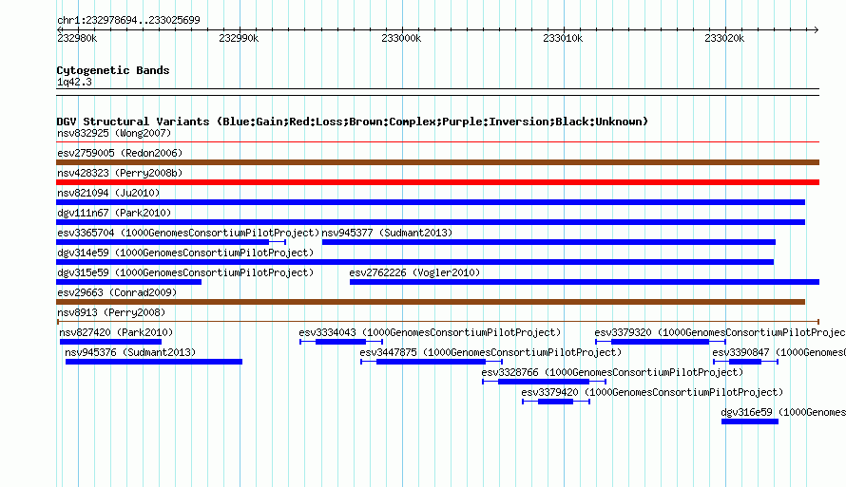
Task: Select nsv945376 (Sudmant2013) label
Action: [x=130, y=352]
